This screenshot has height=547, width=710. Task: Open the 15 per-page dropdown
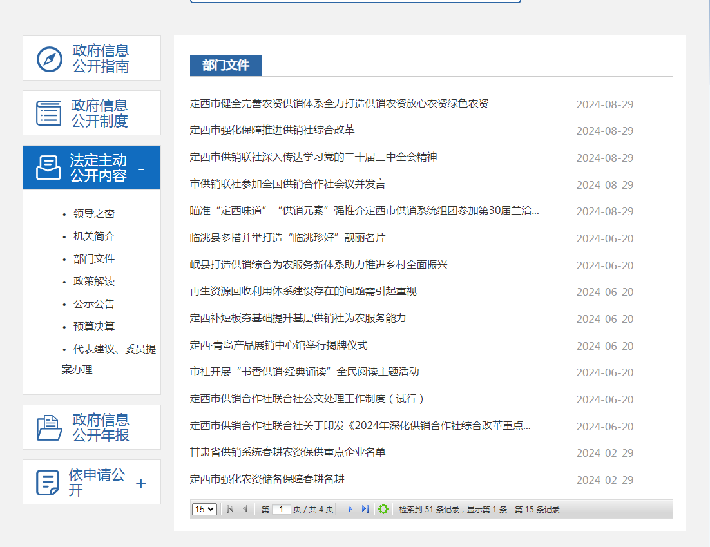tap(204, 509)
